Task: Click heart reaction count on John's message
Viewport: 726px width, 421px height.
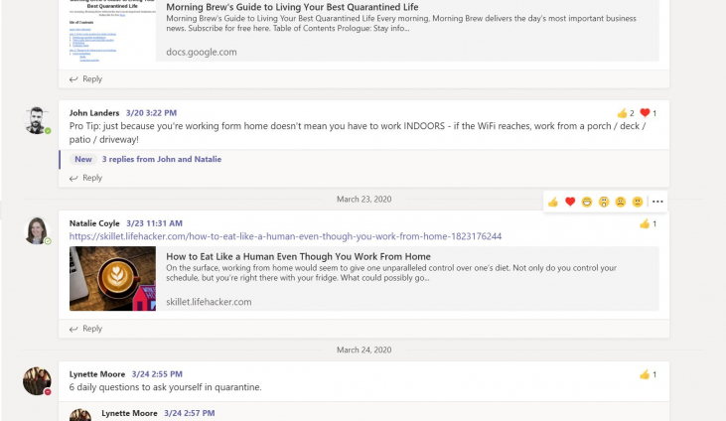Action: point(648,113)
